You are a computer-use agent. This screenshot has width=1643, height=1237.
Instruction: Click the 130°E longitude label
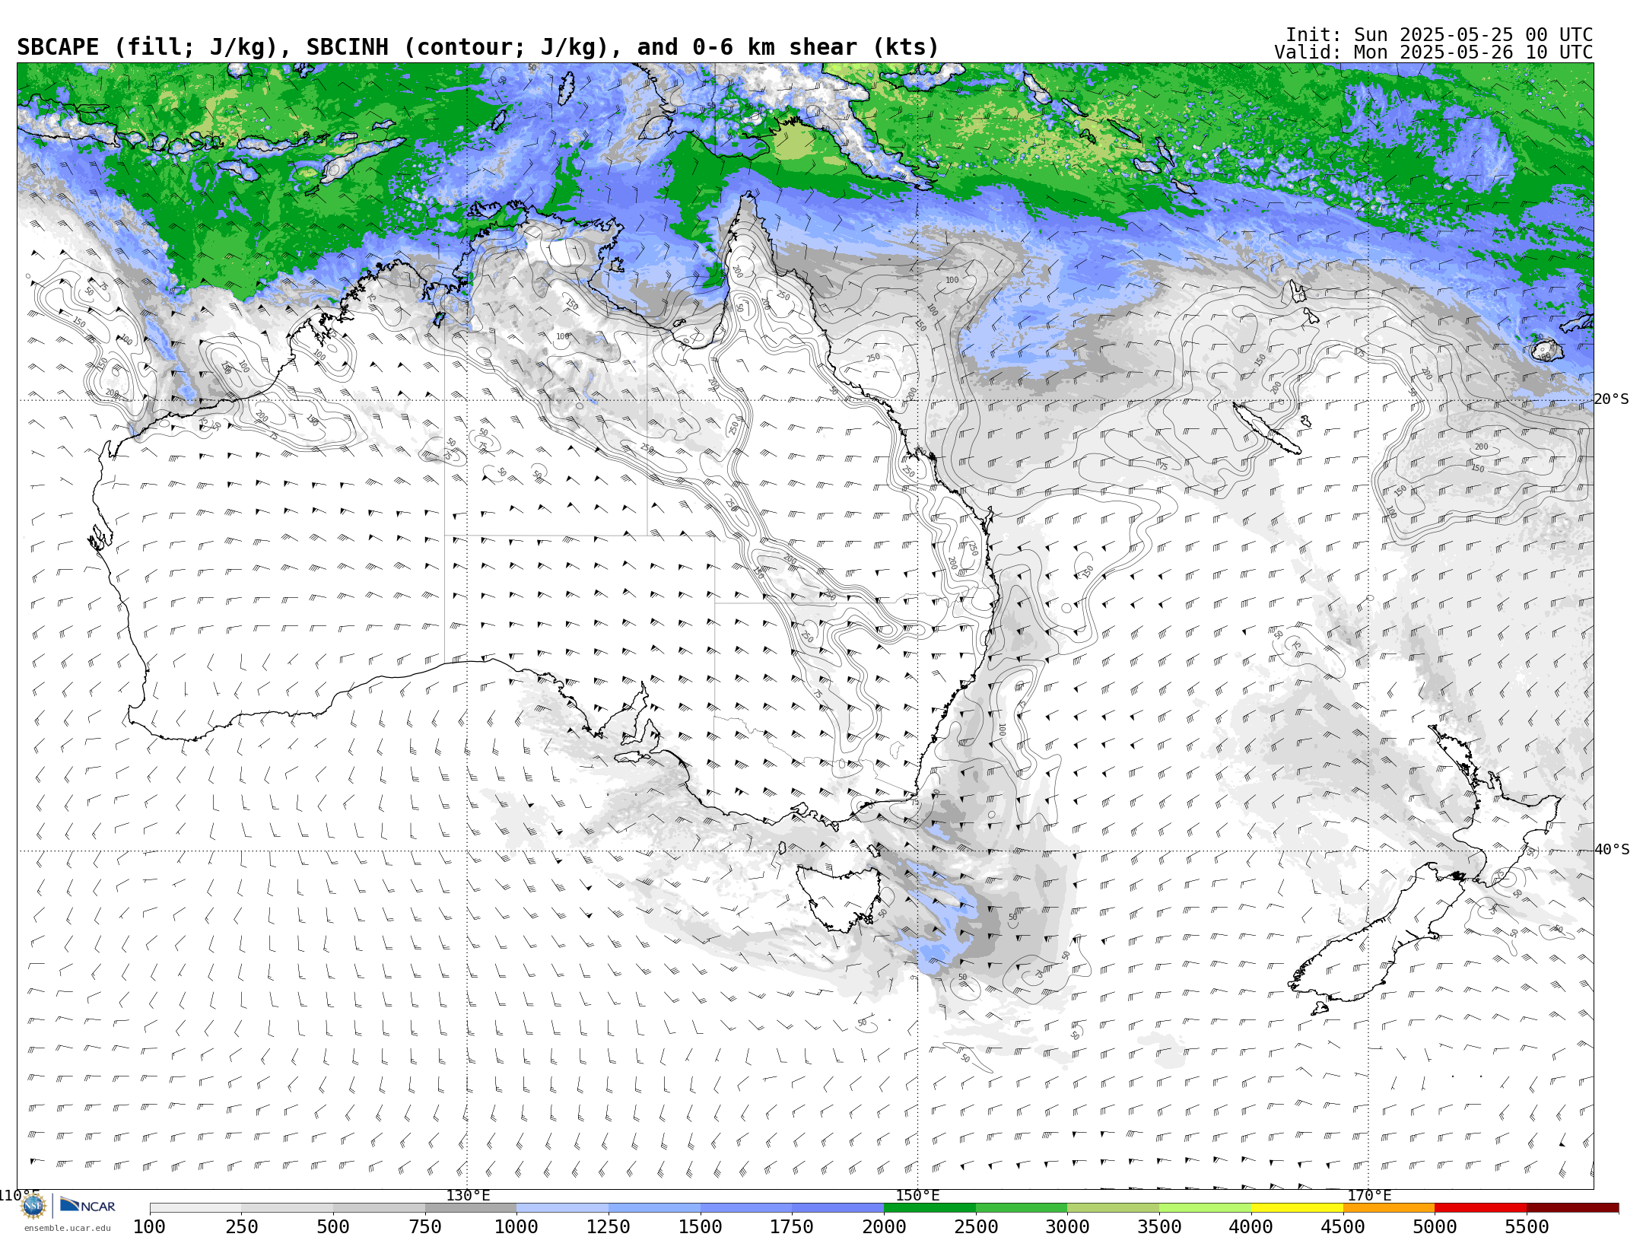click(468, 1195)
